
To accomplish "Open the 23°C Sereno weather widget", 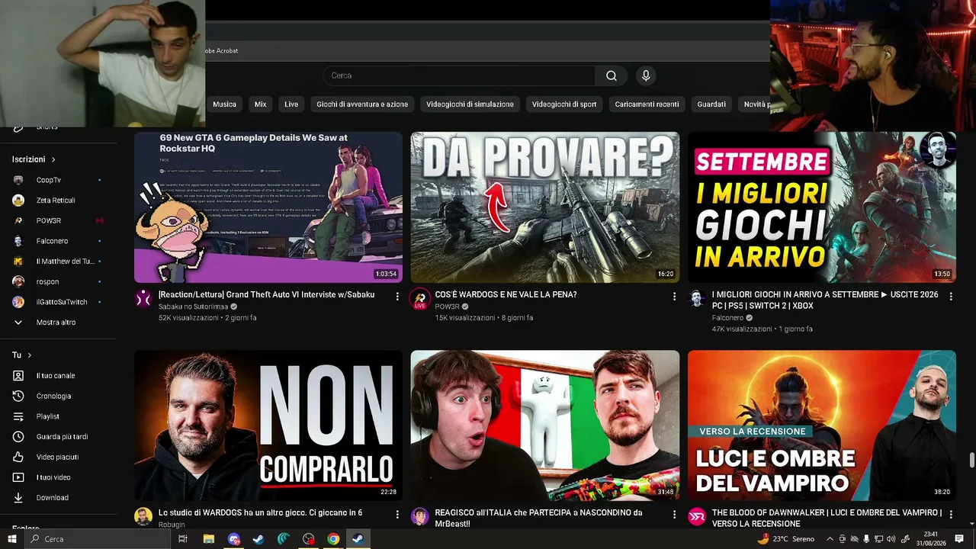I will 785,539.
